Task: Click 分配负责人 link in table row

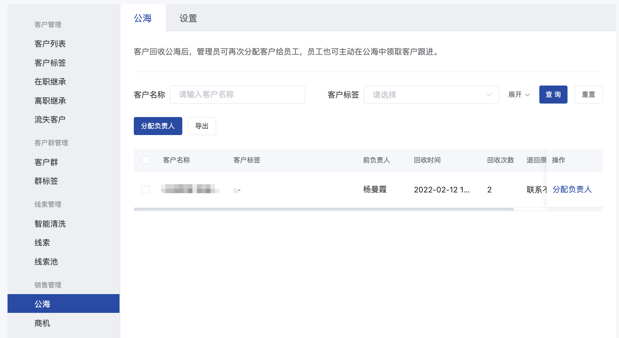Action: tap(572, 189)
